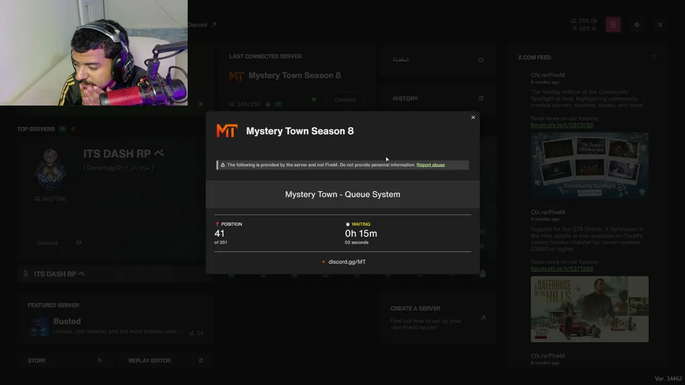Click the History panel clock icon
This screenshot has width=685, height=385.
point(481,98)
